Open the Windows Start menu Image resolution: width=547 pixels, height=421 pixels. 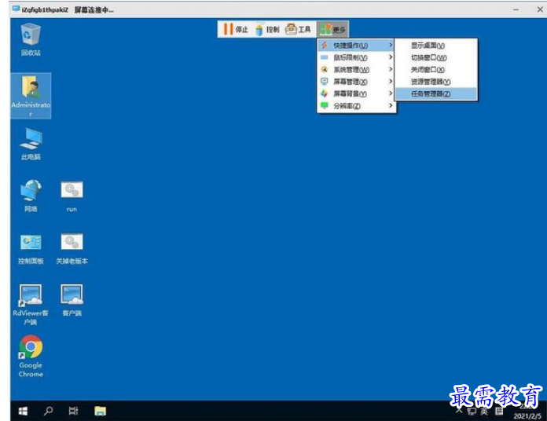(23, 412)
